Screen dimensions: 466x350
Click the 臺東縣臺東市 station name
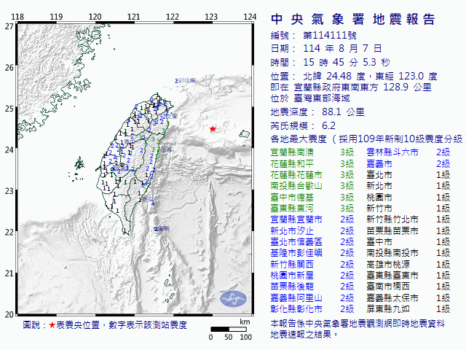click(392, 276)
